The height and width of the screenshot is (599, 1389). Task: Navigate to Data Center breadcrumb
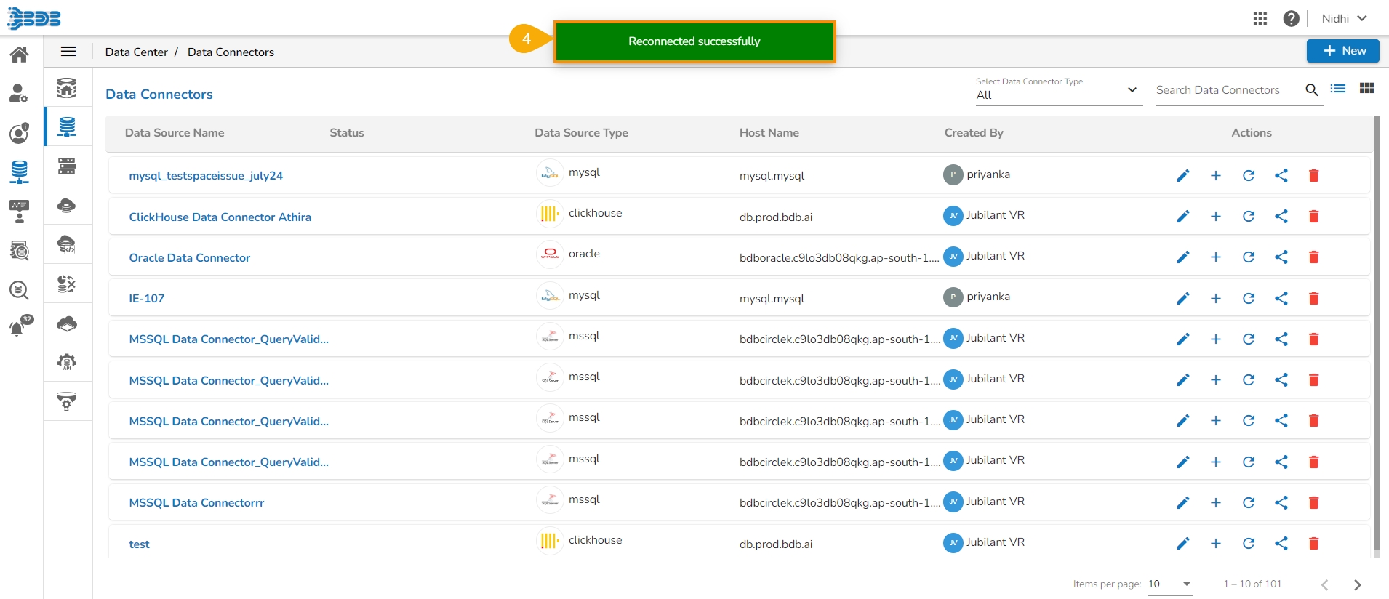[x=136, y=52]
